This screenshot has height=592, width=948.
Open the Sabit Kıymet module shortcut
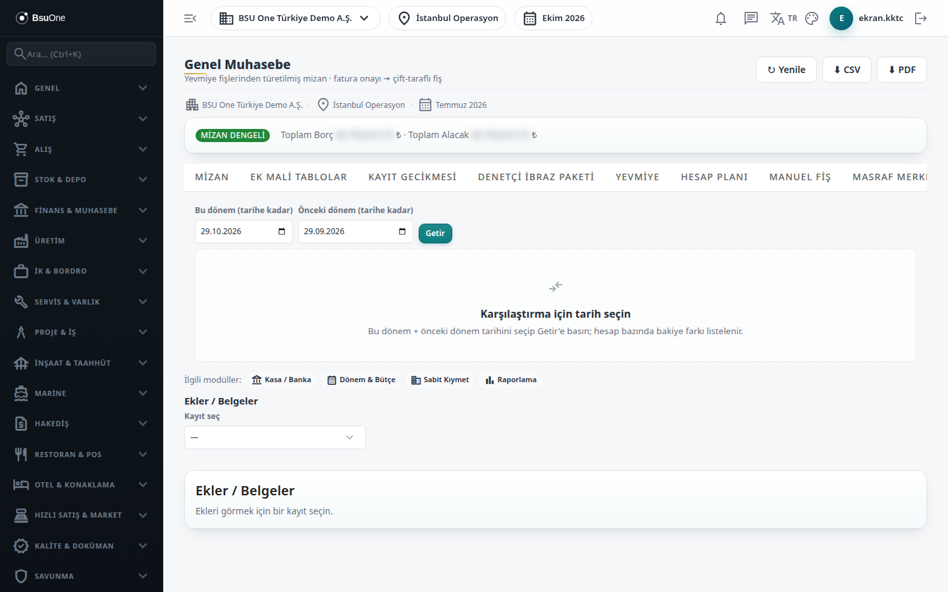(x=440, y=380)
